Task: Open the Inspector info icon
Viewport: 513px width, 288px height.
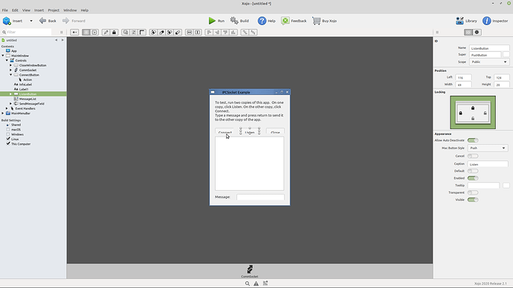Action: click(x=486, y=21)
